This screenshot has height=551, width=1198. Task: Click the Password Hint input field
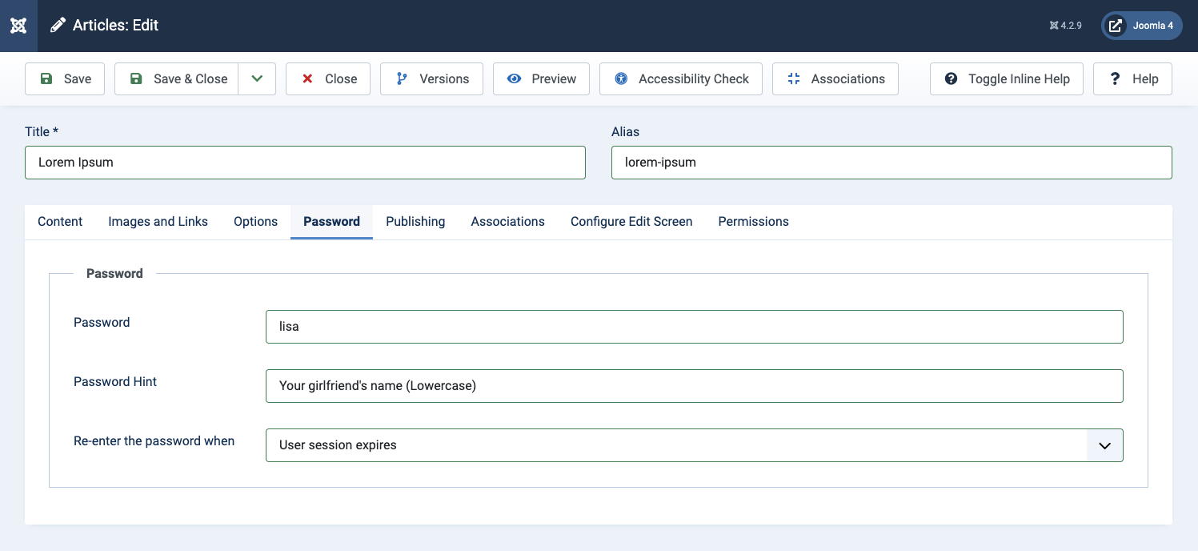point(695,386)
